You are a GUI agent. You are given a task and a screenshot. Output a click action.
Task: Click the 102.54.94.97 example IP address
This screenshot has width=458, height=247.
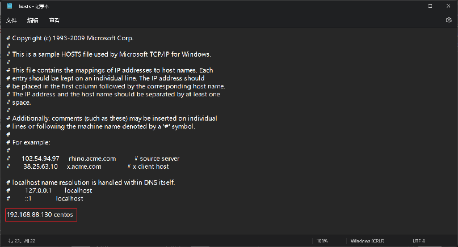40,159
